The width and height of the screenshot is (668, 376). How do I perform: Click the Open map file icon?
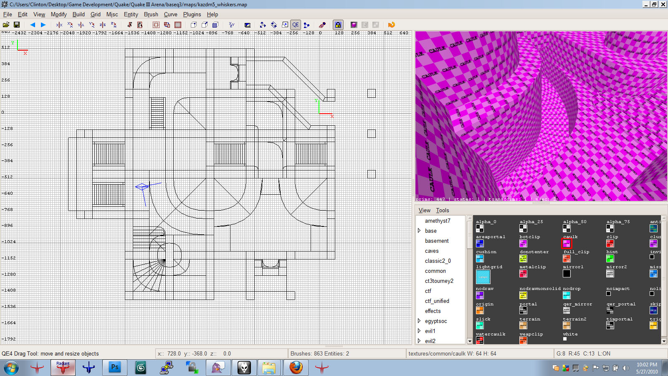point(6,25)
